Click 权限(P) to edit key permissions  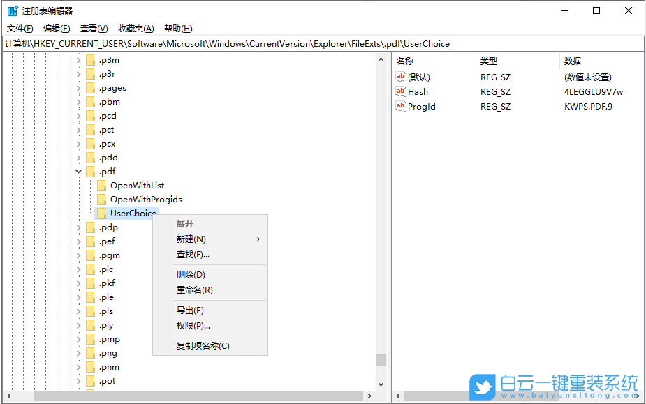(190, 326)
